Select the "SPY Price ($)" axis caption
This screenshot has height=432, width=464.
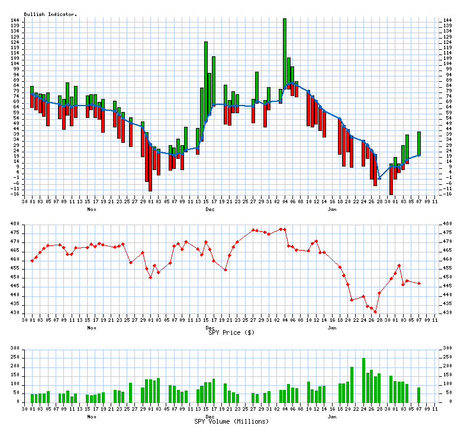[x=231, y=332]
